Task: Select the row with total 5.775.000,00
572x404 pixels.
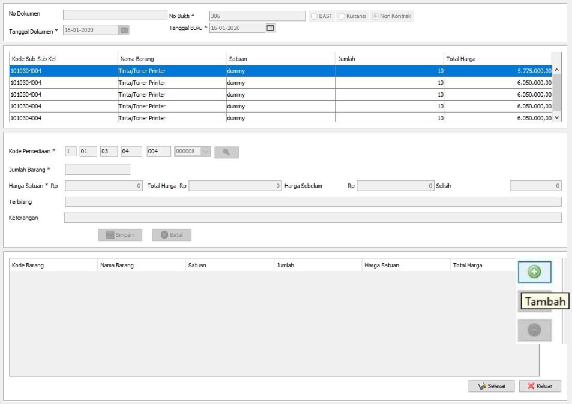Action: click(x=280, y=71)
